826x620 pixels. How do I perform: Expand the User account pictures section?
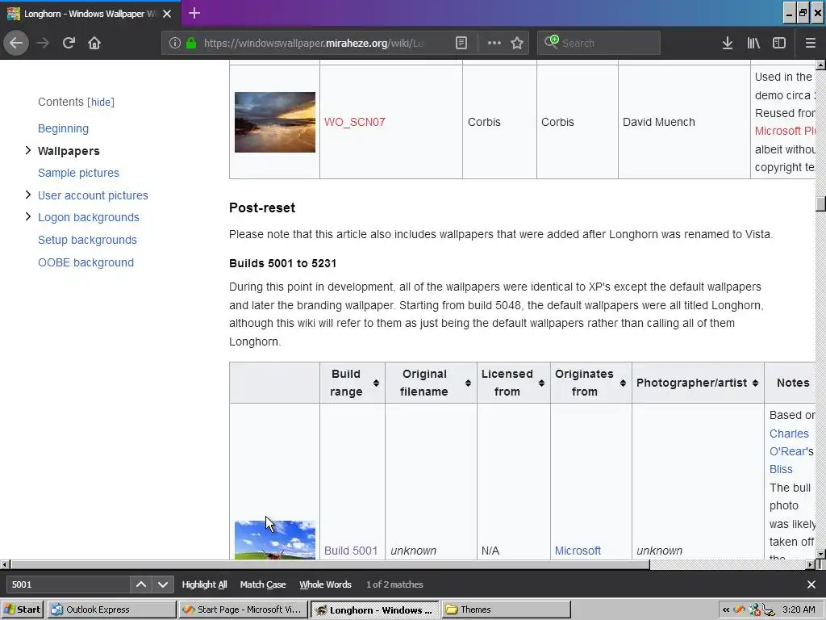tap(28, 195)
